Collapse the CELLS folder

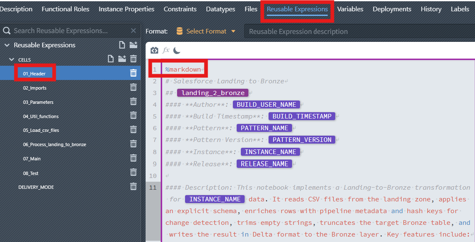click(11, 60)
